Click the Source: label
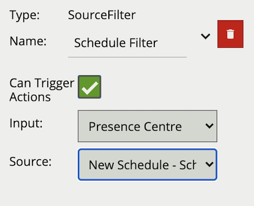This screenshot has height=206, width=254. pos(30,162)
